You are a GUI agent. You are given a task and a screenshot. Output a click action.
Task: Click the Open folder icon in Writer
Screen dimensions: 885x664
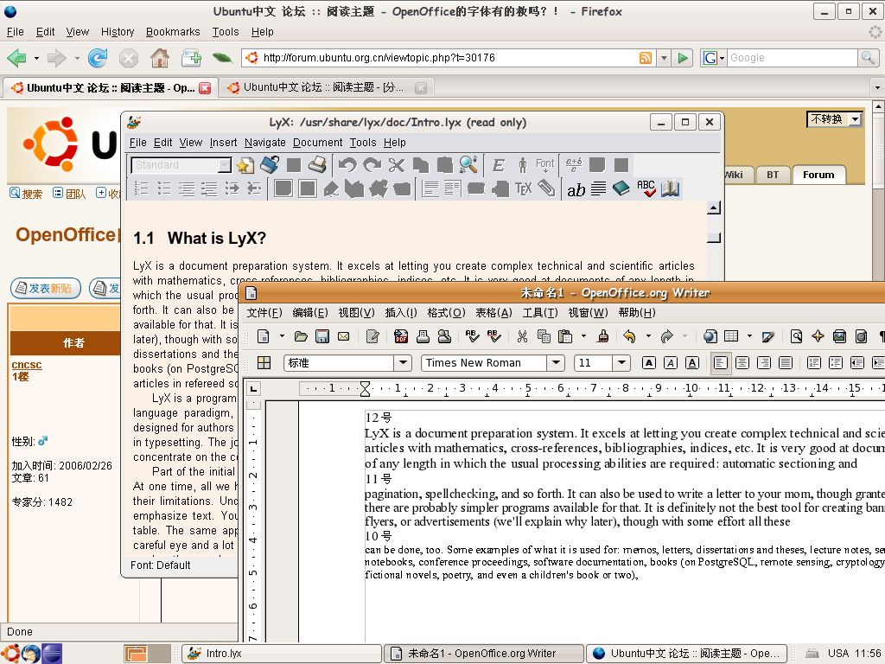click(x=301, y=336)
